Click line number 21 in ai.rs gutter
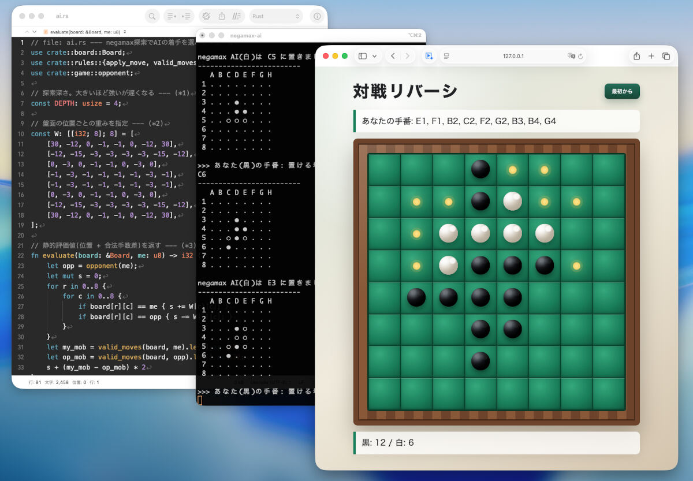 20,246
